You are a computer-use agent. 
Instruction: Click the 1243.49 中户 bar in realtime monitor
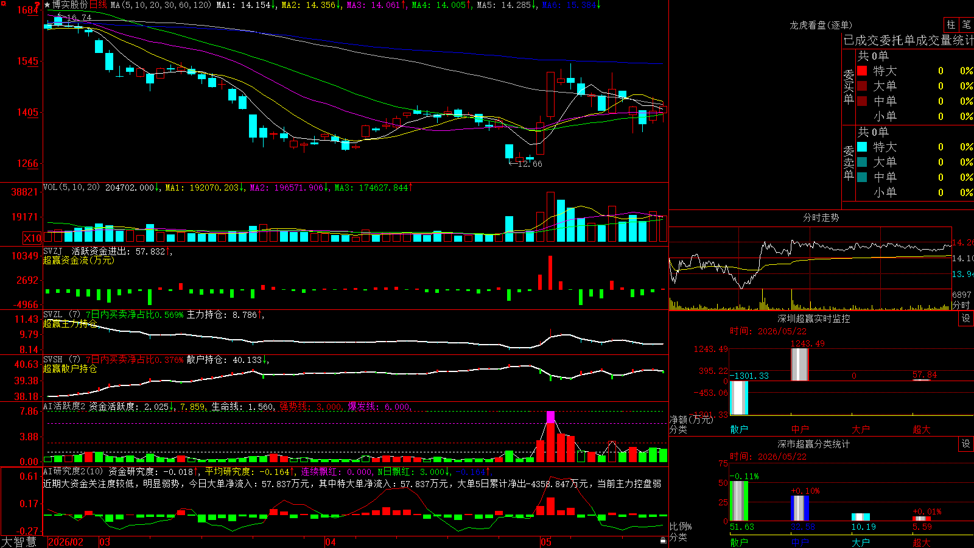[800, 364]
